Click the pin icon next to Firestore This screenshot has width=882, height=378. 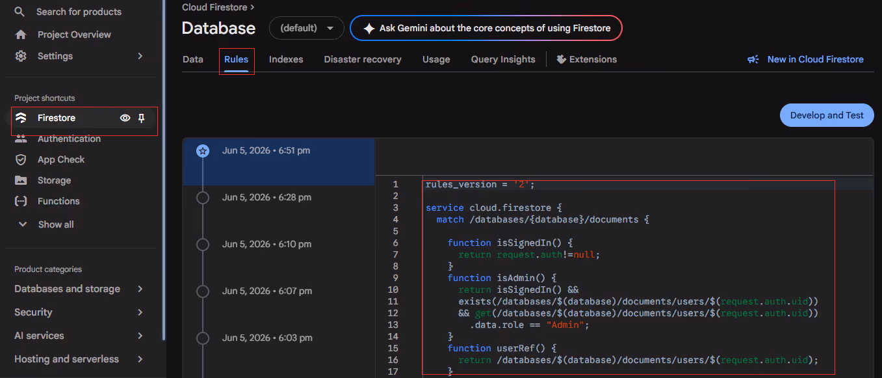tap(142, 118)
